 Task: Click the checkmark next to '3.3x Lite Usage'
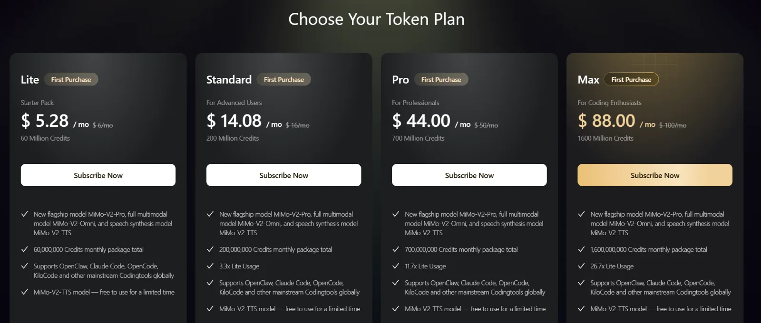pos(209,266)
